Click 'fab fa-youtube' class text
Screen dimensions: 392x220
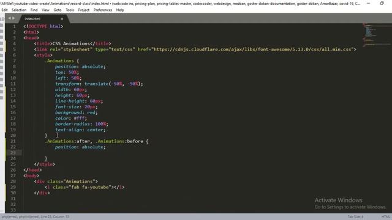[90, 187]
